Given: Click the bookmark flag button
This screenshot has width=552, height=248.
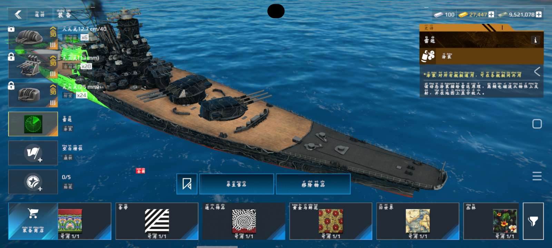Looking at the screenshot, I should click(187, 184).
